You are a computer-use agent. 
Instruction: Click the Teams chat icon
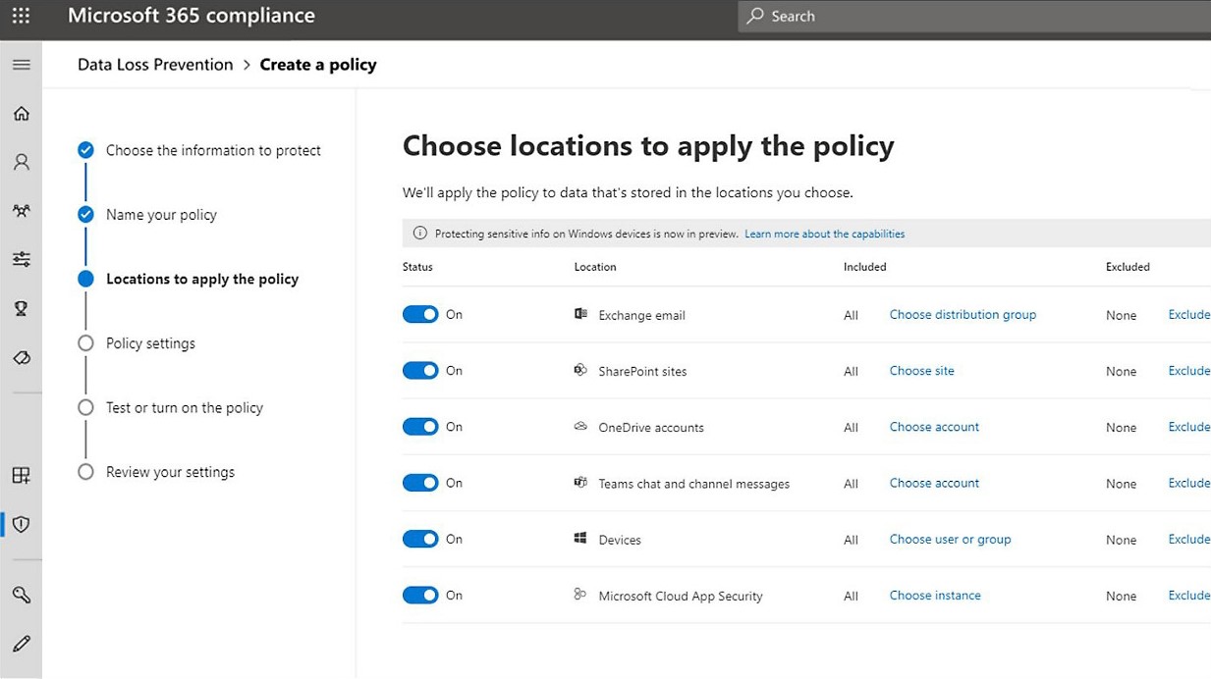coord(580,482)
